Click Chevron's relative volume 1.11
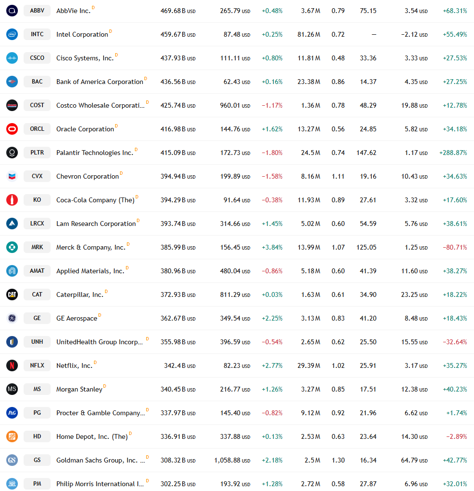 (338, 176)
